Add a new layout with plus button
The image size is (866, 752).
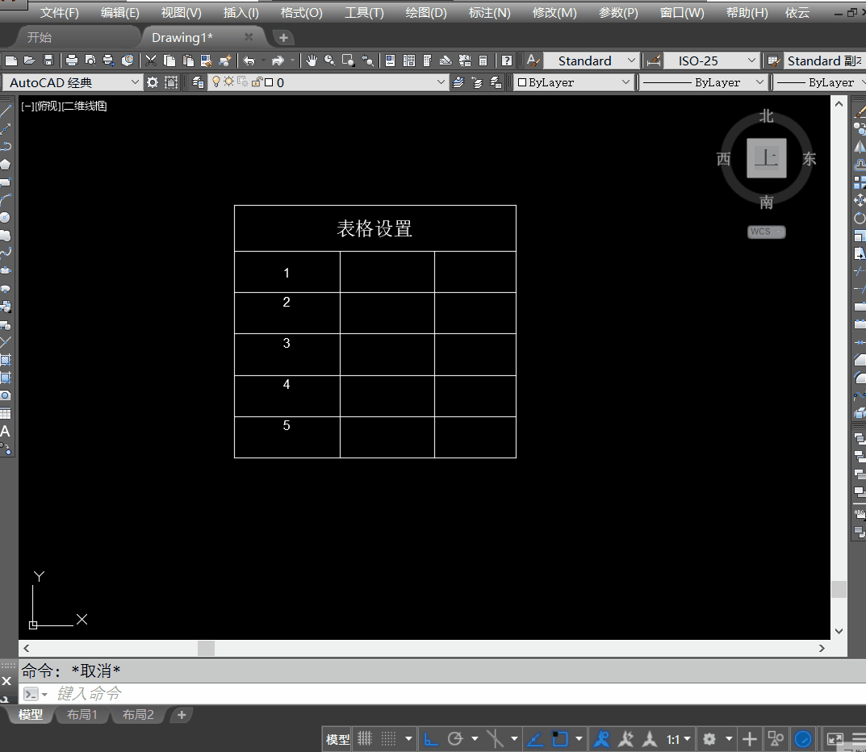pyautogui.click(x=181, y=715)
